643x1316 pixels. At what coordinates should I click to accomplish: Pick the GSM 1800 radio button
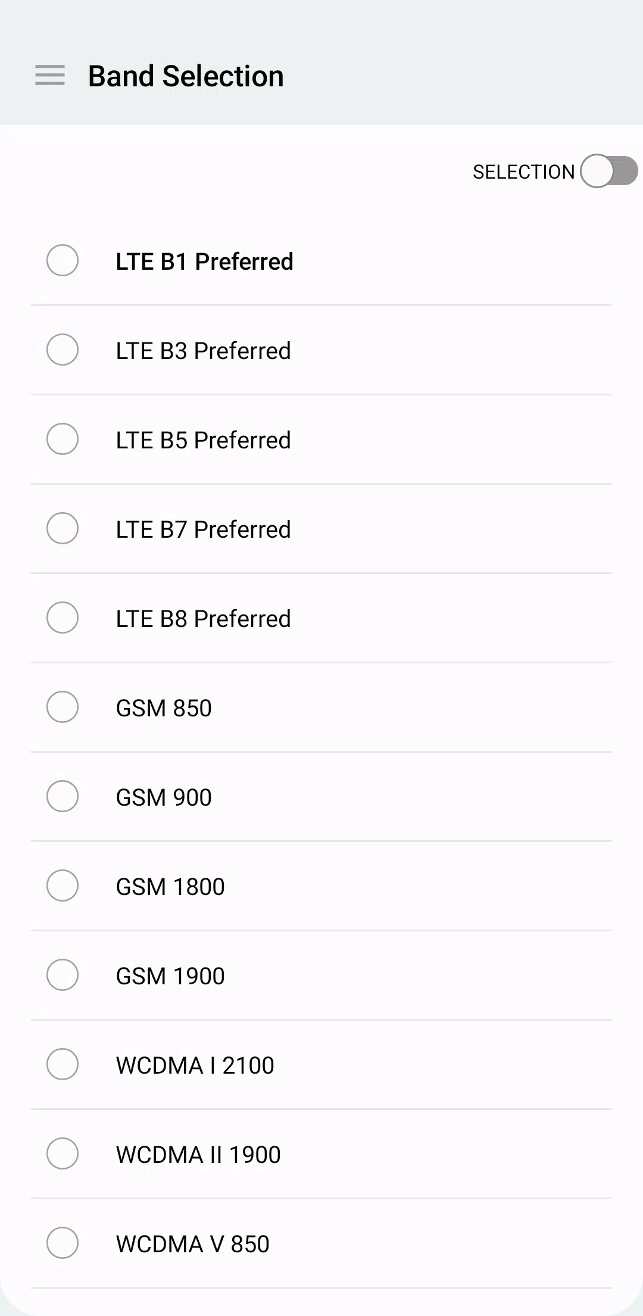pos(63,885)
